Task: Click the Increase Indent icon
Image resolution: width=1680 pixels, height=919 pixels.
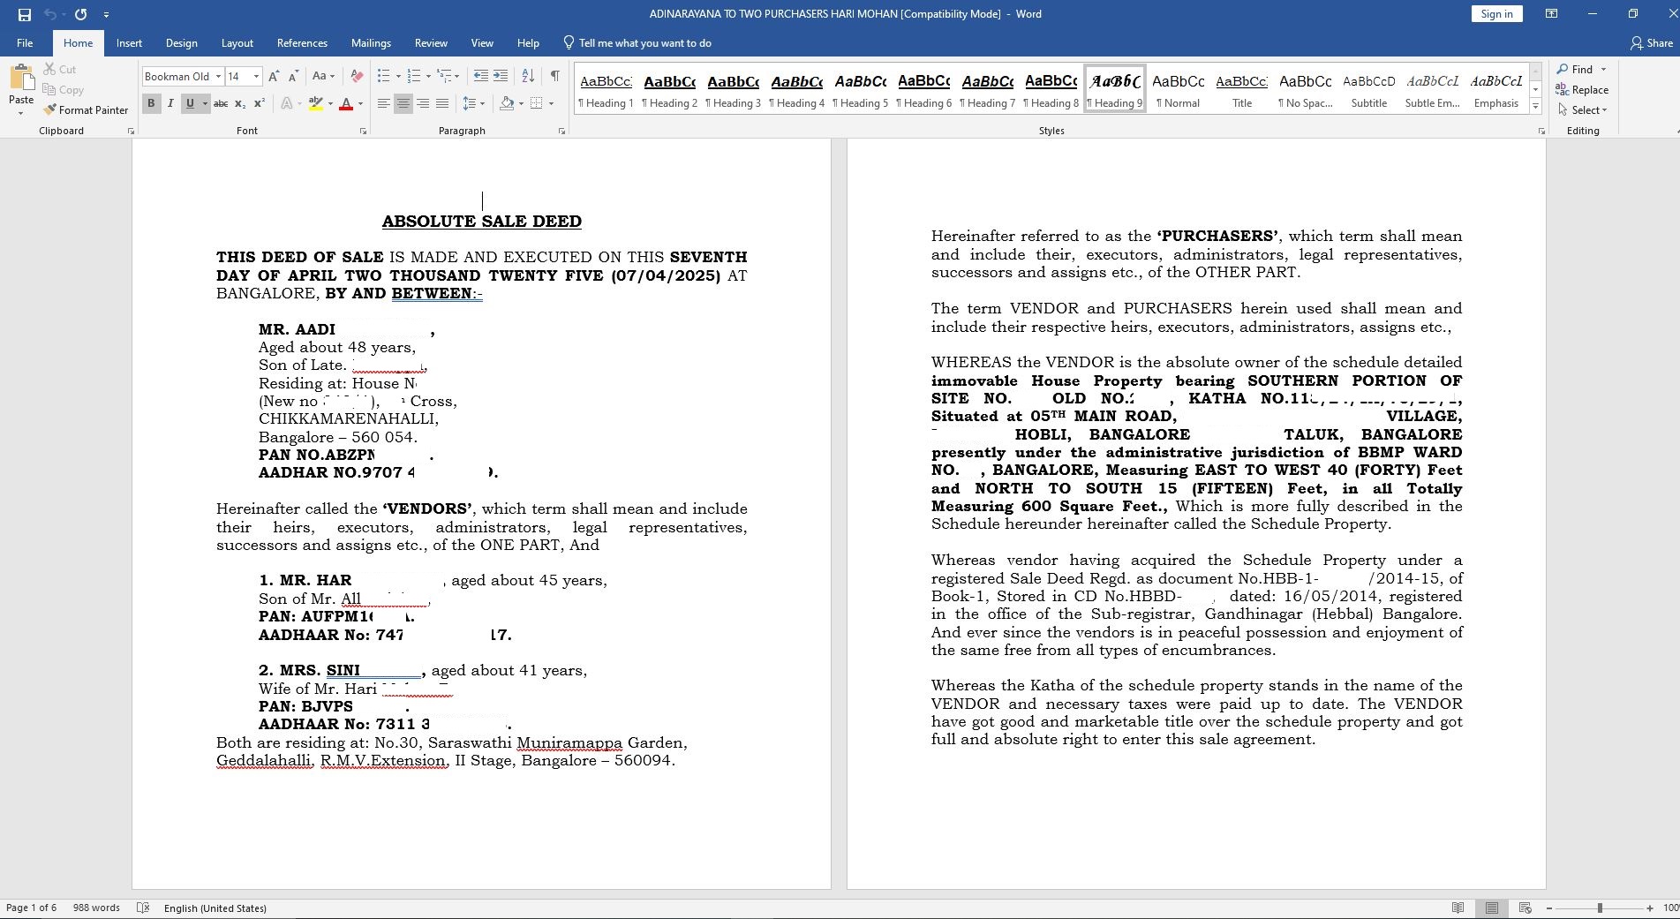Action: tap(501, 76)
